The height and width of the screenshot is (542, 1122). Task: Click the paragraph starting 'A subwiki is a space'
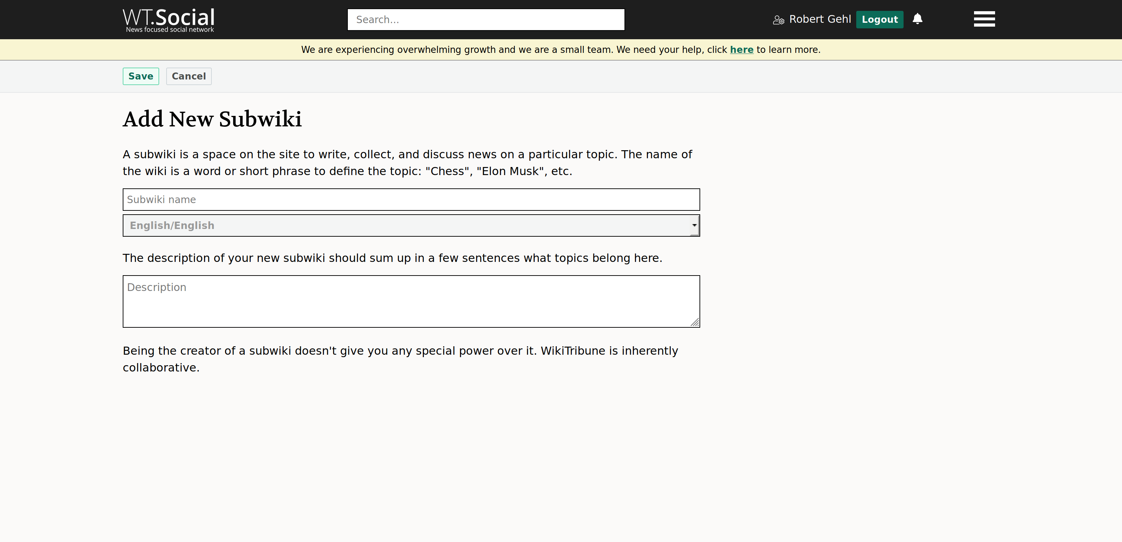(x=407, y=163)
